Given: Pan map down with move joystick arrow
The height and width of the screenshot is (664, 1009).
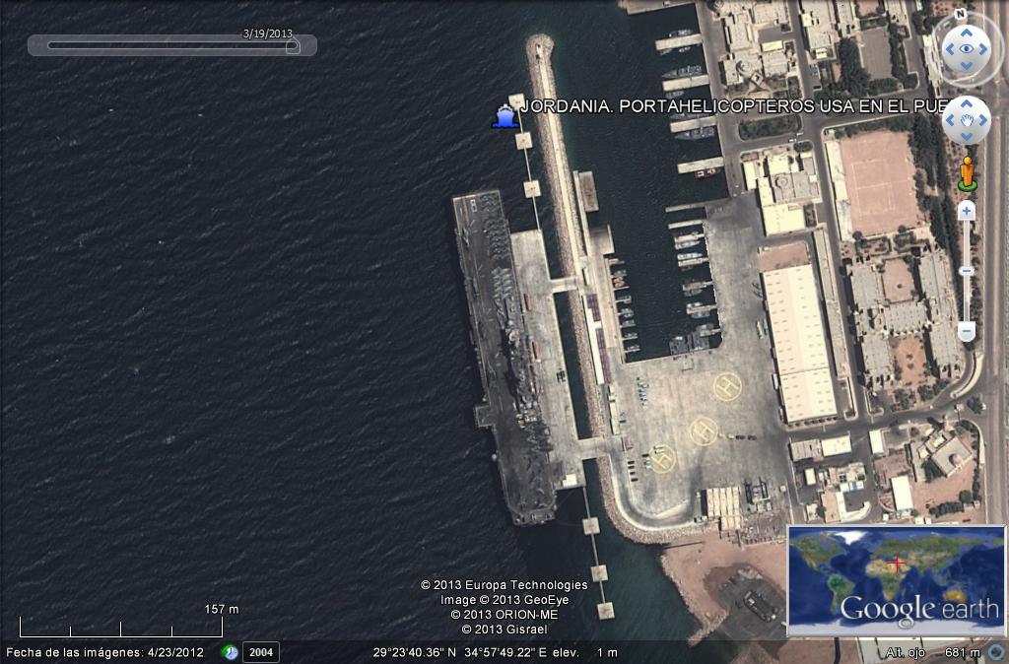Looking at the screenshot, I should point(966,138).
